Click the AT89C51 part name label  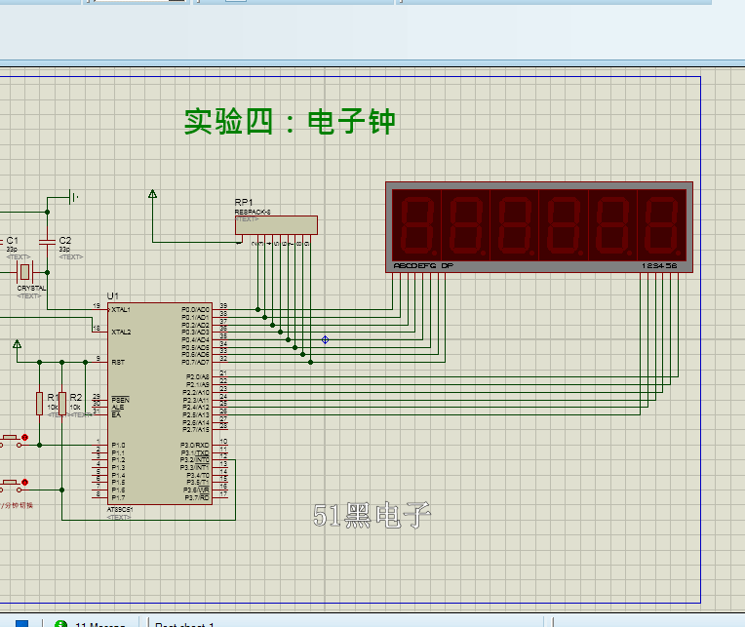(120, 509)
